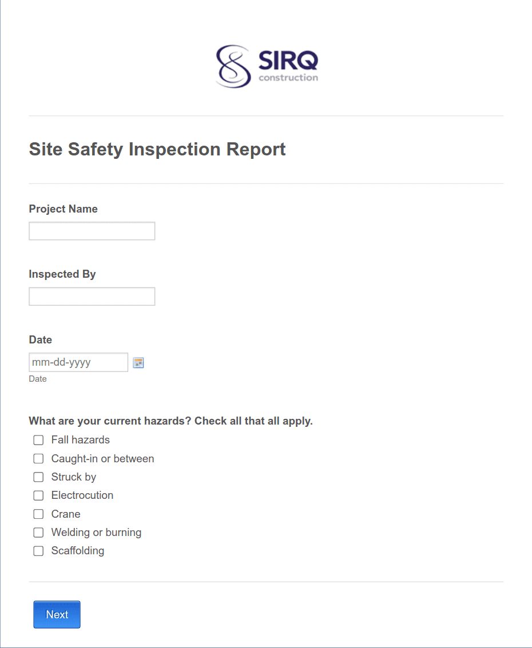The width and height of the screenshot is (532, 648).
Task: Click the hazards question text
Action: [x=170, y=421]
